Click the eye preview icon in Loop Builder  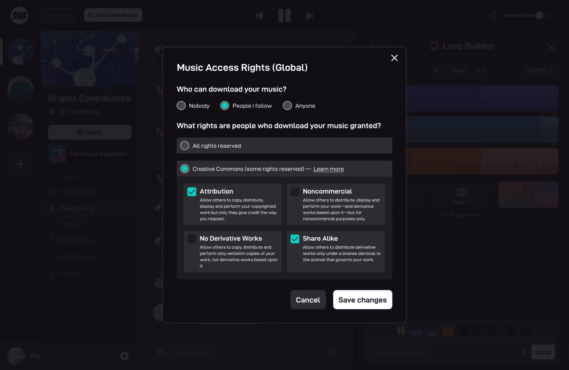(461, 192)
